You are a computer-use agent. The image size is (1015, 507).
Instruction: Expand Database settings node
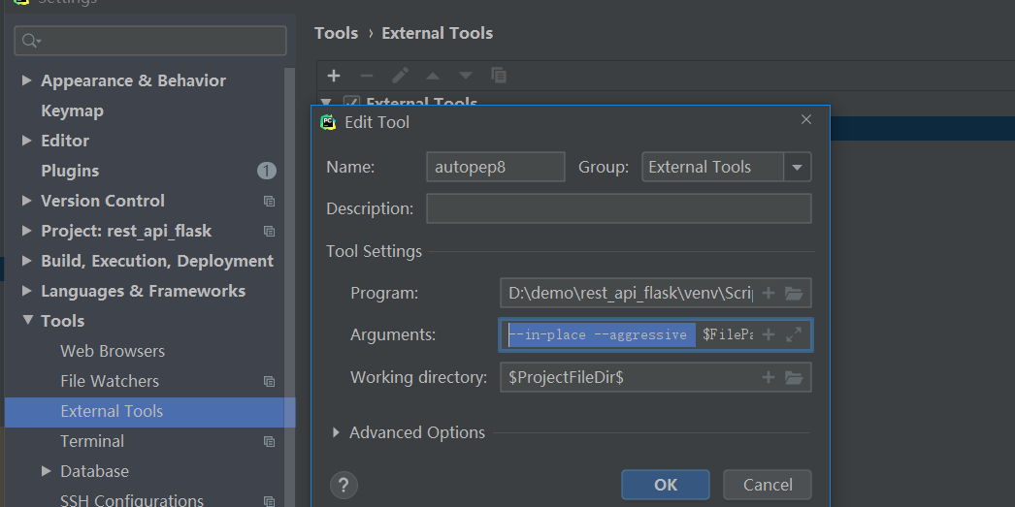click(x=46, y=471)
